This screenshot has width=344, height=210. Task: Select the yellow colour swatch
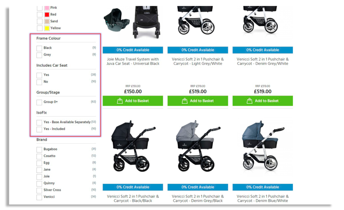[47, 28]
